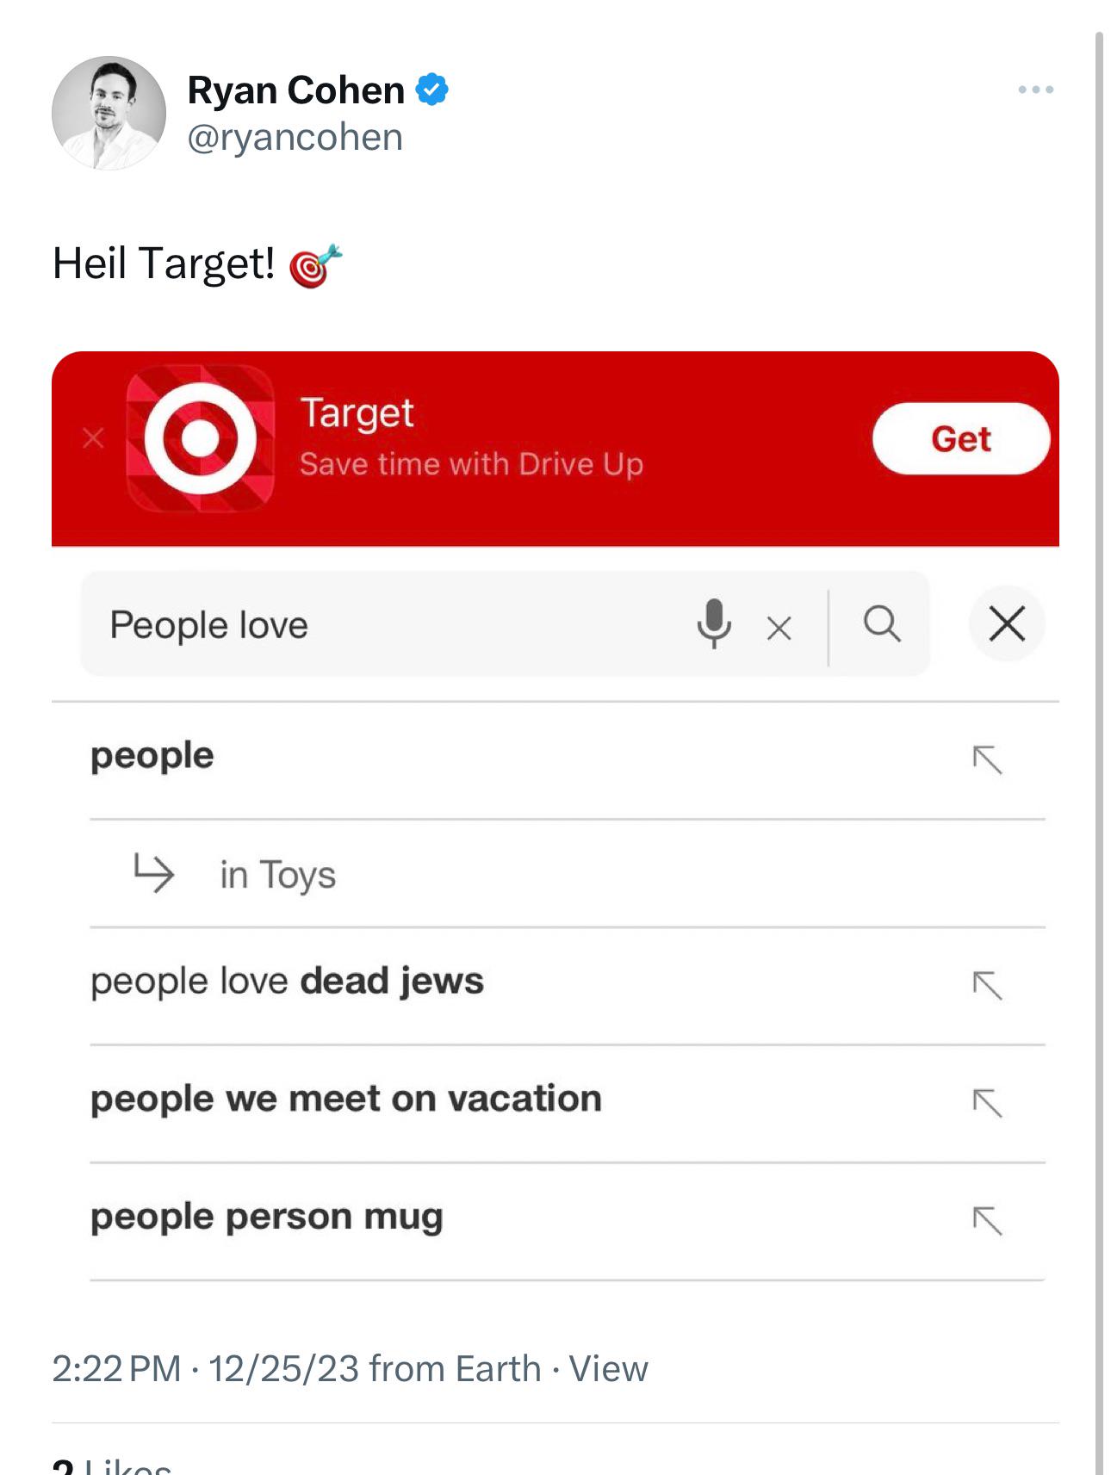1111x1475 pixels.
Task: Click the microphone voice search icon
Action: pos(714,623)
